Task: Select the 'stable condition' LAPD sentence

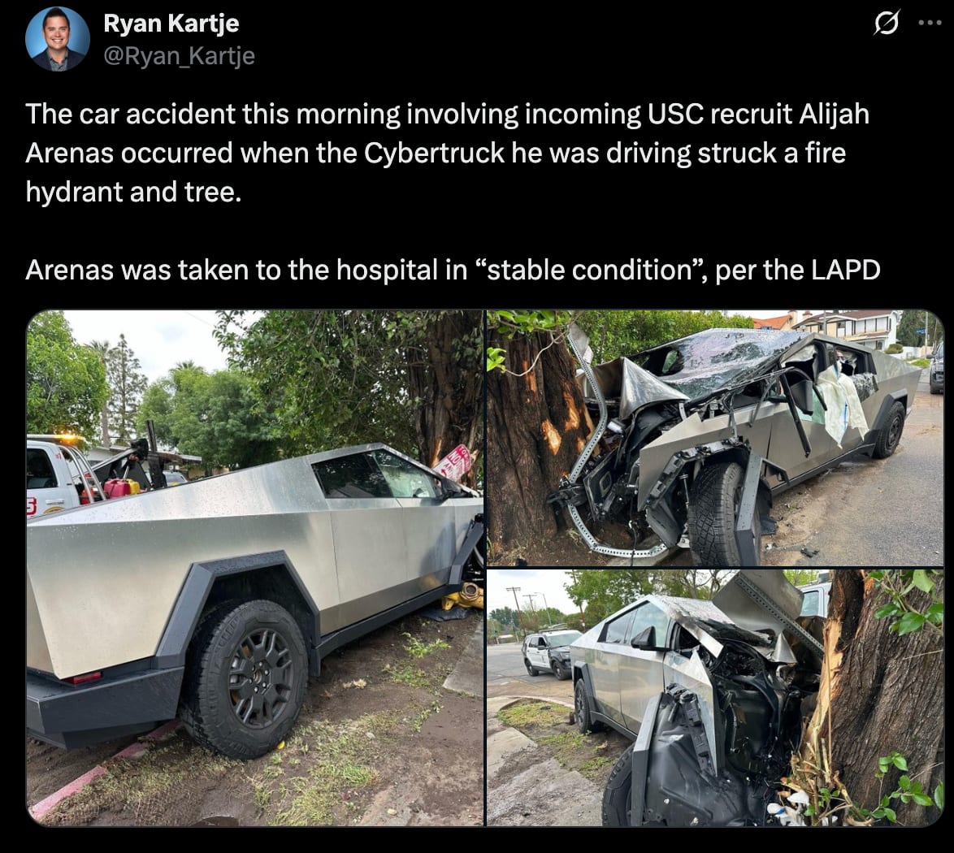Action: [x=453, y=270]
